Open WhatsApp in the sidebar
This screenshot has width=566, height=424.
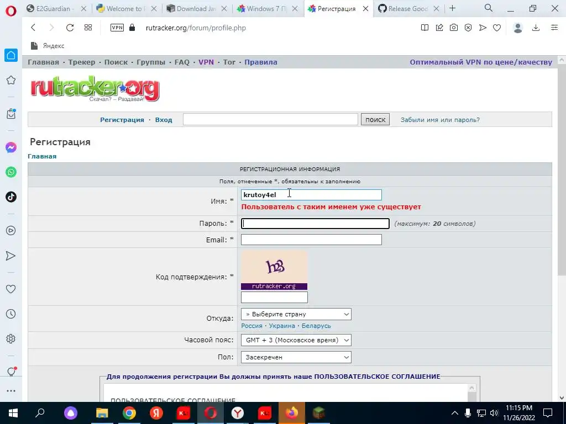point(11,172)
